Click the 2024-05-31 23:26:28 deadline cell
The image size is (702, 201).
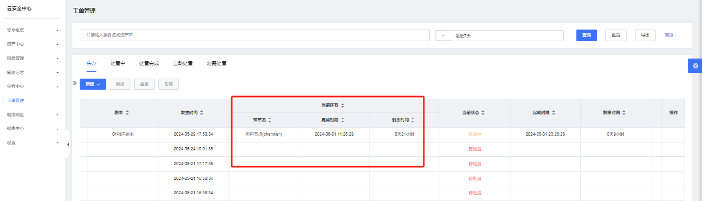545,134
